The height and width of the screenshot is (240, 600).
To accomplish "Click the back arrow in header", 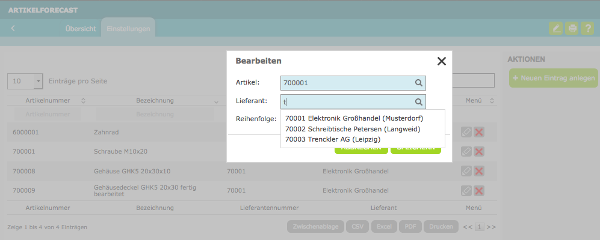I will click(13, 28).
